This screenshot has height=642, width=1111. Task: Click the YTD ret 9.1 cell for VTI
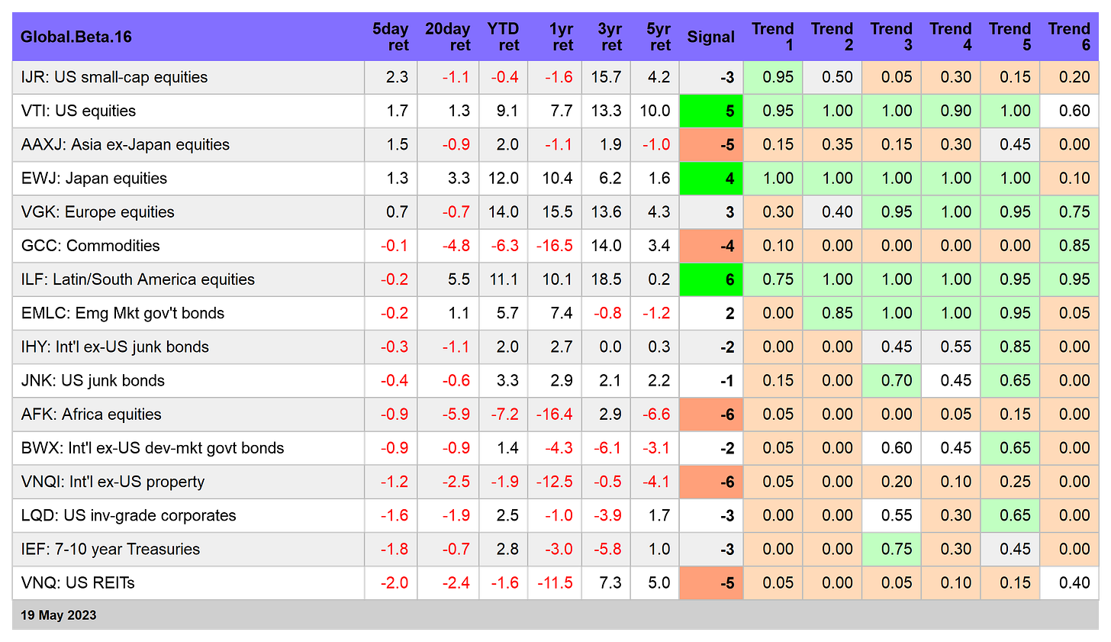point(504,111)
